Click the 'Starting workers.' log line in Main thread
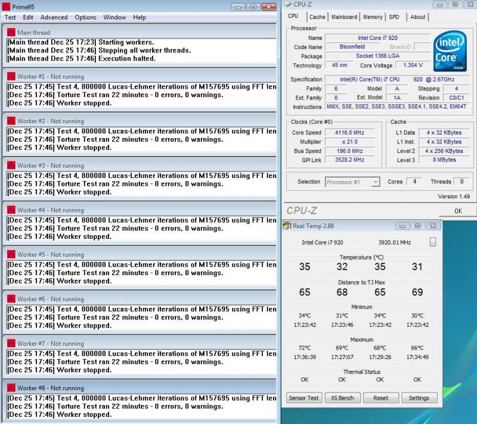This screenshot has width=477, height=424. click(80, 42)
